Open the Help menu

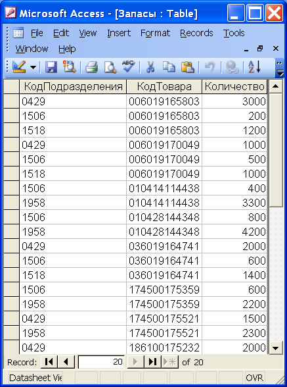pos(67,49)
